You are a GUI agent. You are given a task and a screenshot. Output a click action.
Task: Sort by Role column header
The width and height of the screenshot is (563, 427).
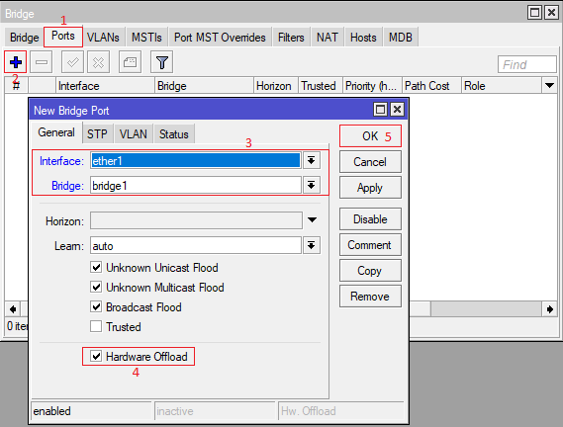coord(502,86)
